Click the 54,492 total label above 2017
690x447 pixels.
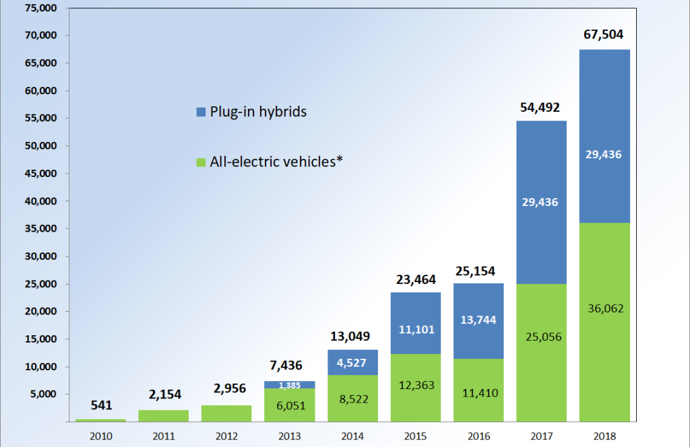(541, 107)
